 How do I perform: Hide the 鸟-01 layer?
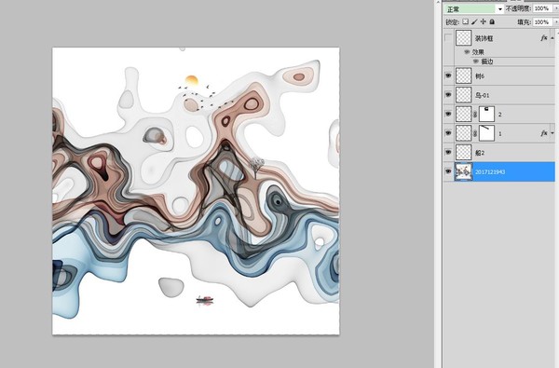(448, 95)
